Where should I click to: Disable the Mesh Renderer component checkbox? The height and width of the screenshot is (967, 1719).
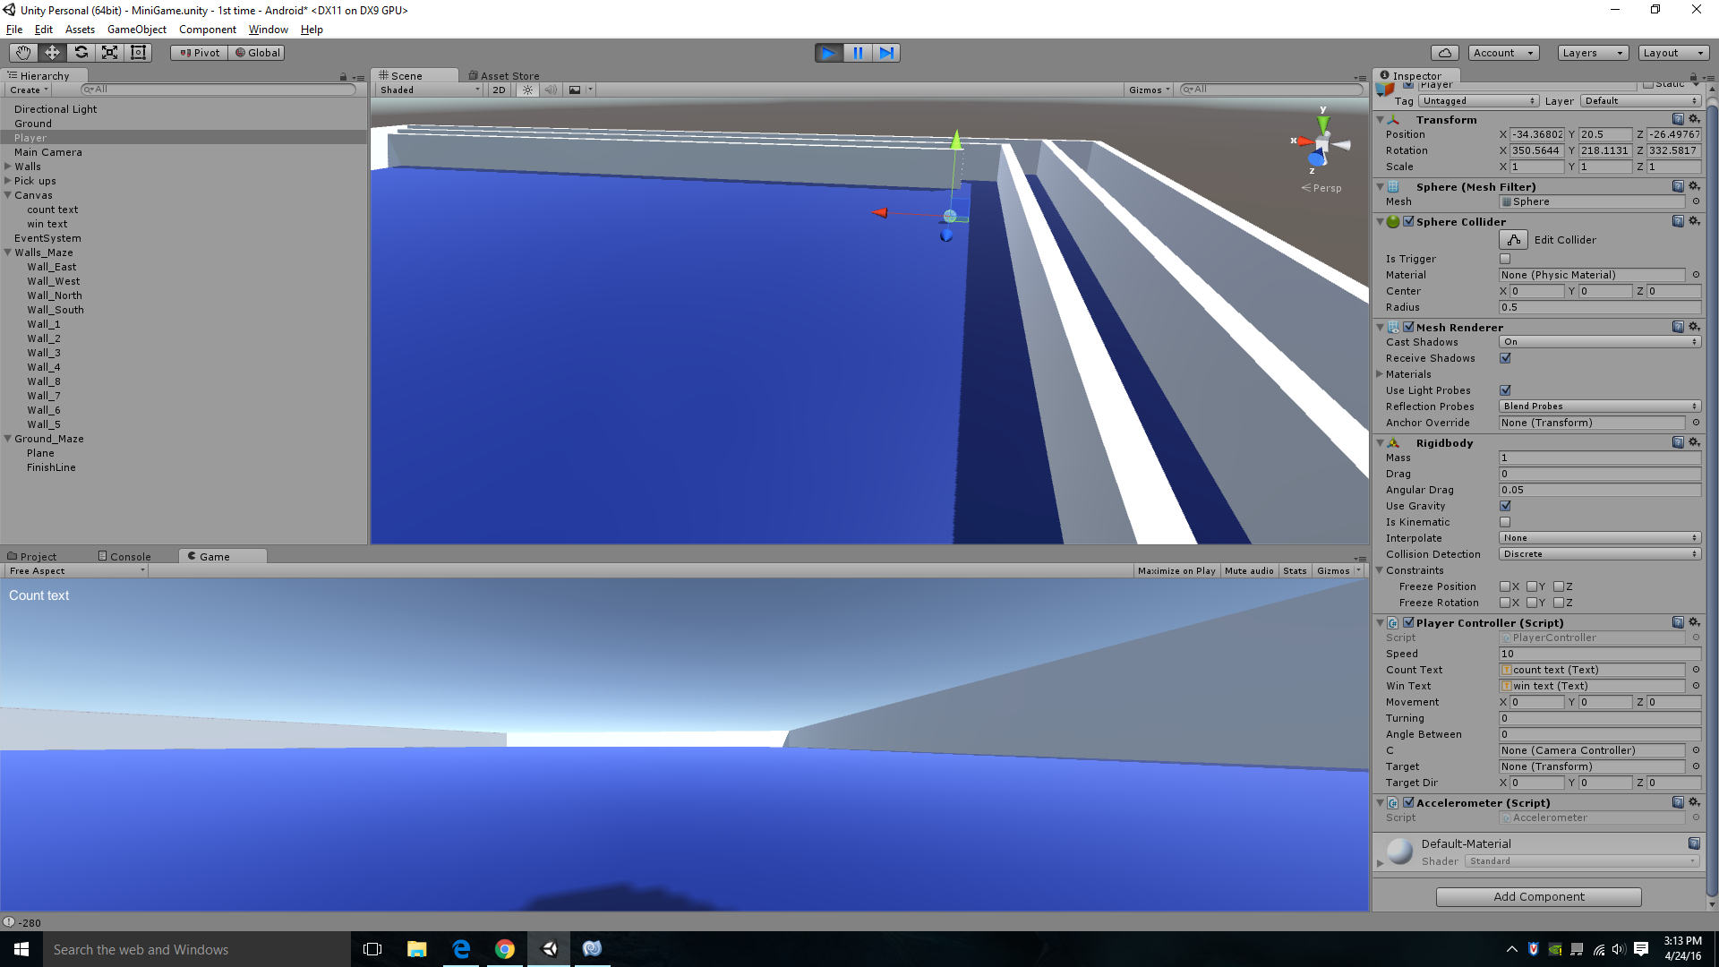pos(1408,327)
